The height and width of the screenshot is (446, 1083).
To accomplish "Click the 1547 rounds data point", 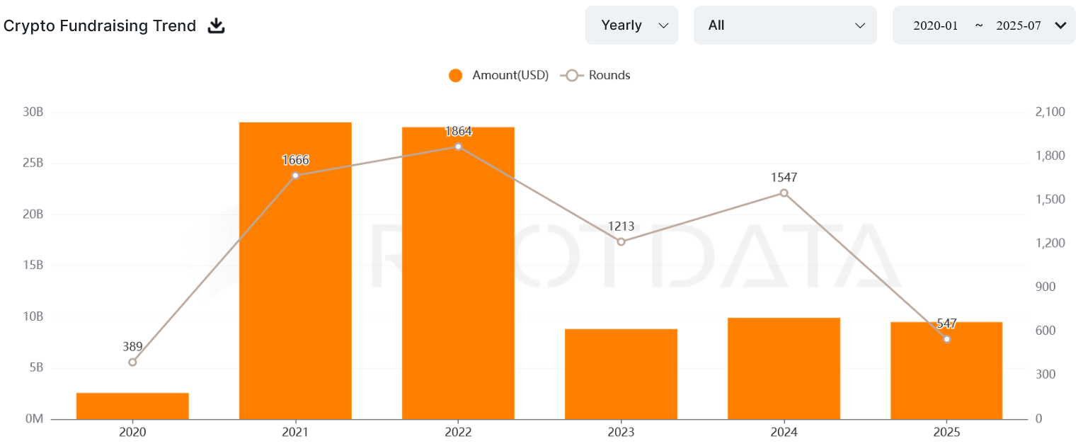I will tap(784, 193).
